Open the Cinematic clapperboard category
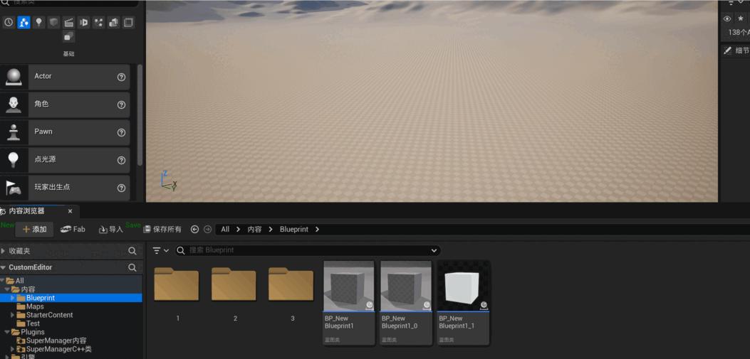The image size is (750, 359). point(69,23)
